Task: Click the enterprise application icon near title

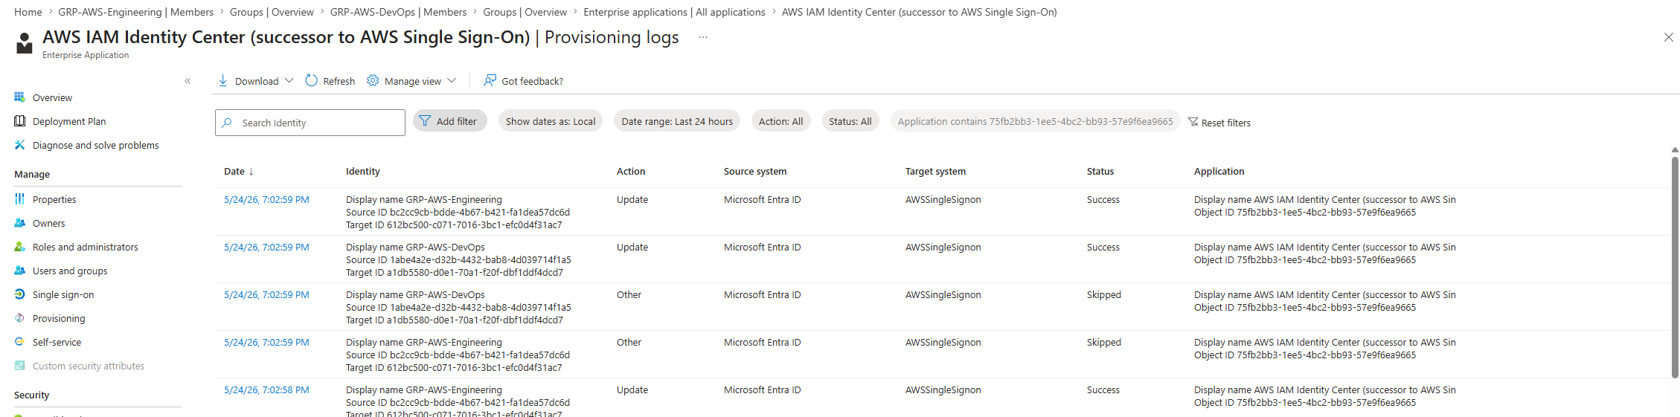Action: pyautogui.click(x=25, y=43)
